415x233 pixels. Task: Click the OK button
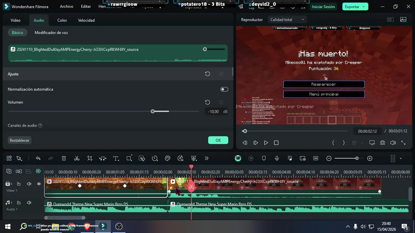coord(218,140)
